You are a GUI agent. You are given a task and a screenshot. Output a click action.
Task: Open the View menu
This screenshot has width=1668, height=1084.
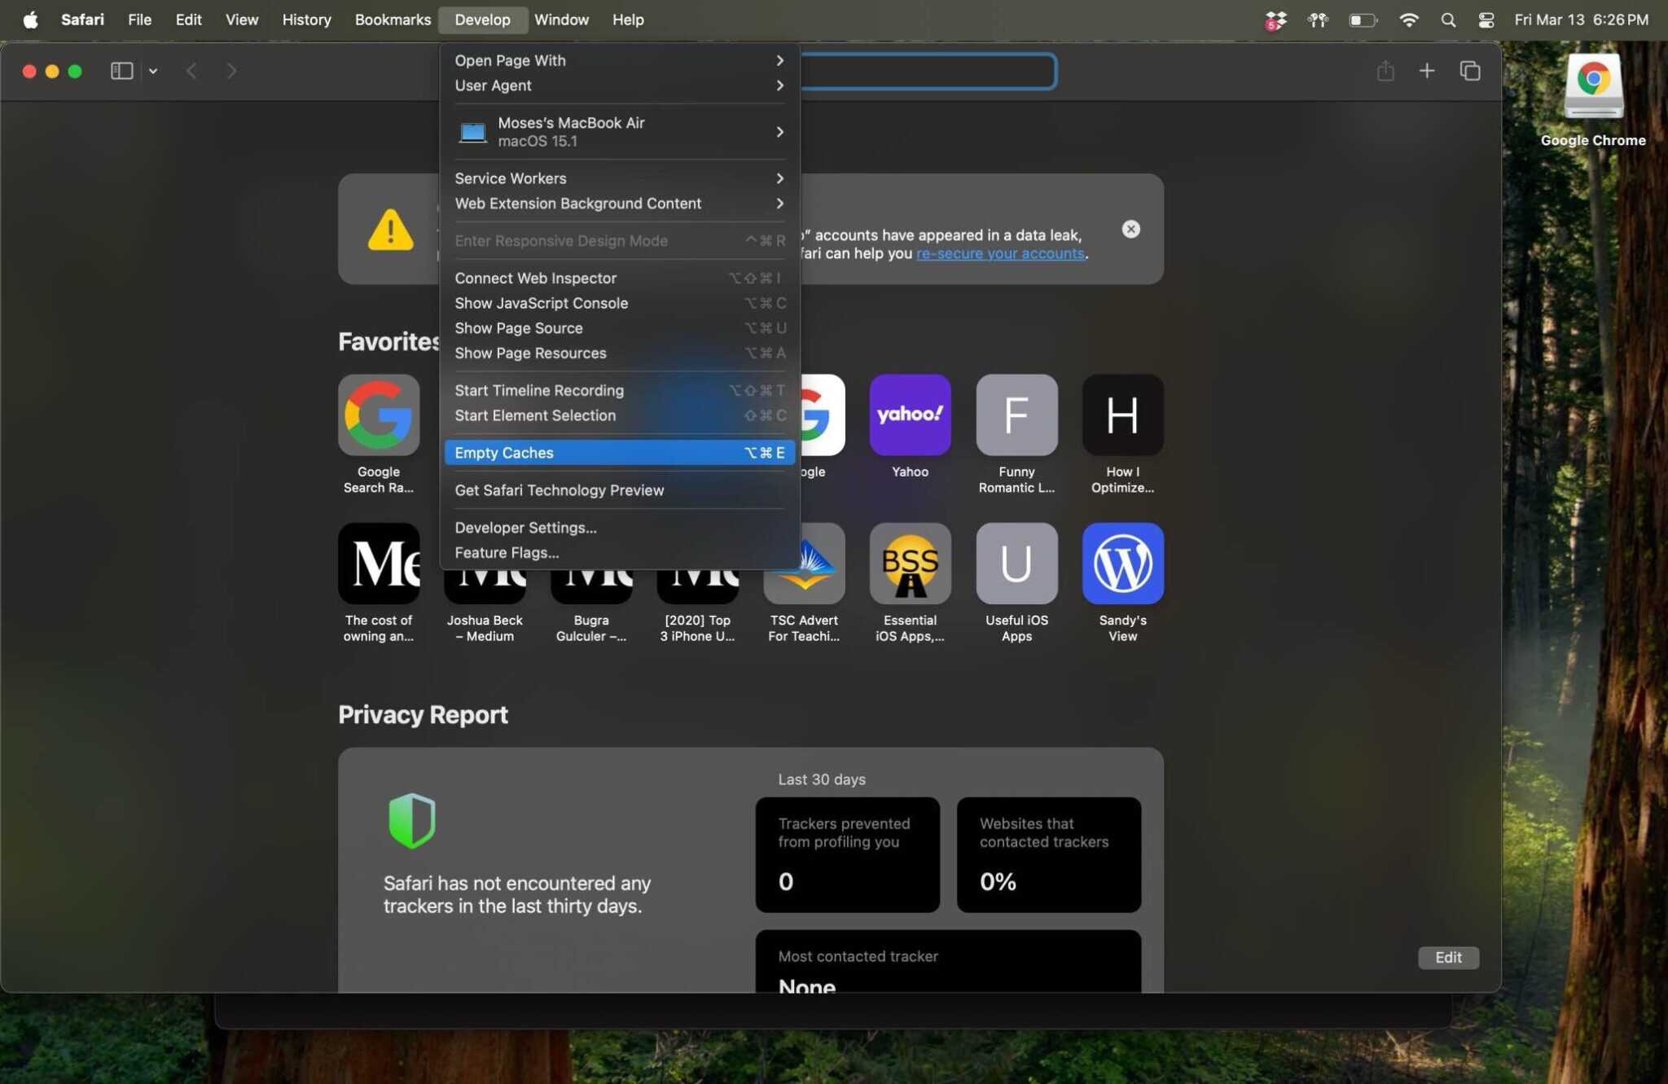pos(241,20)
